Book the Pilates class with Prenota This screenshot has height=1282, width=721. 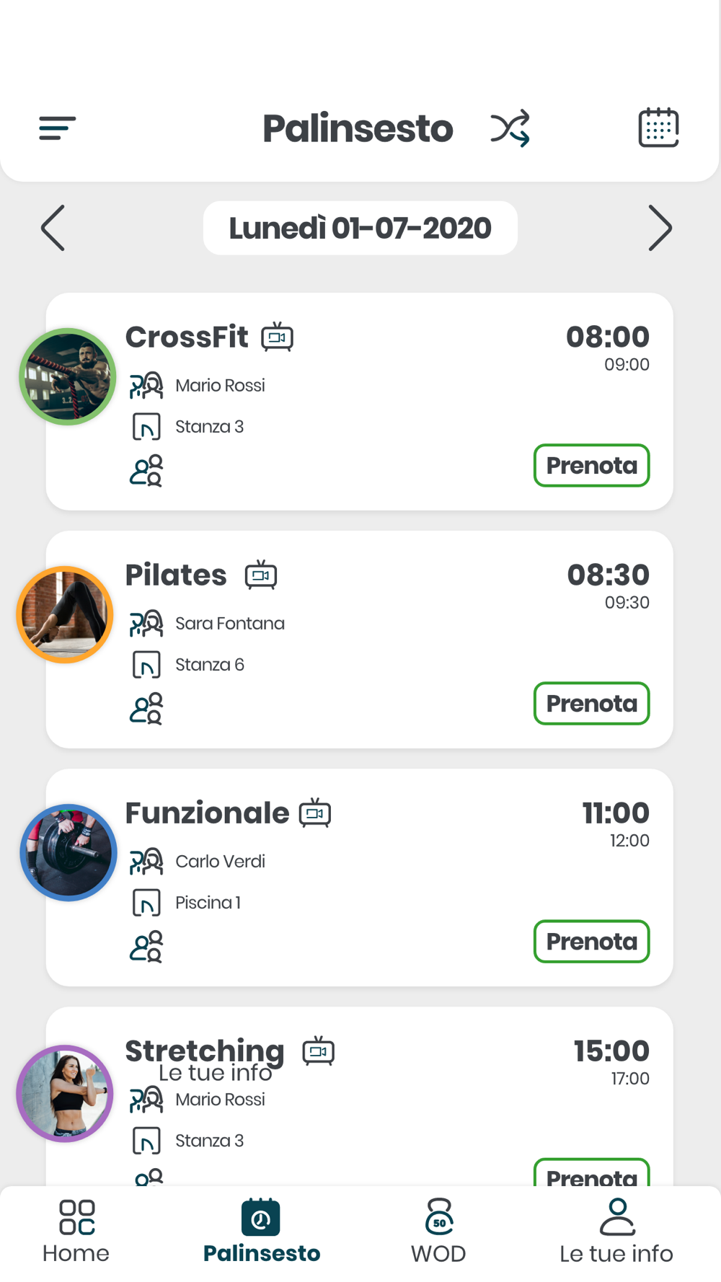pos(592,703)
